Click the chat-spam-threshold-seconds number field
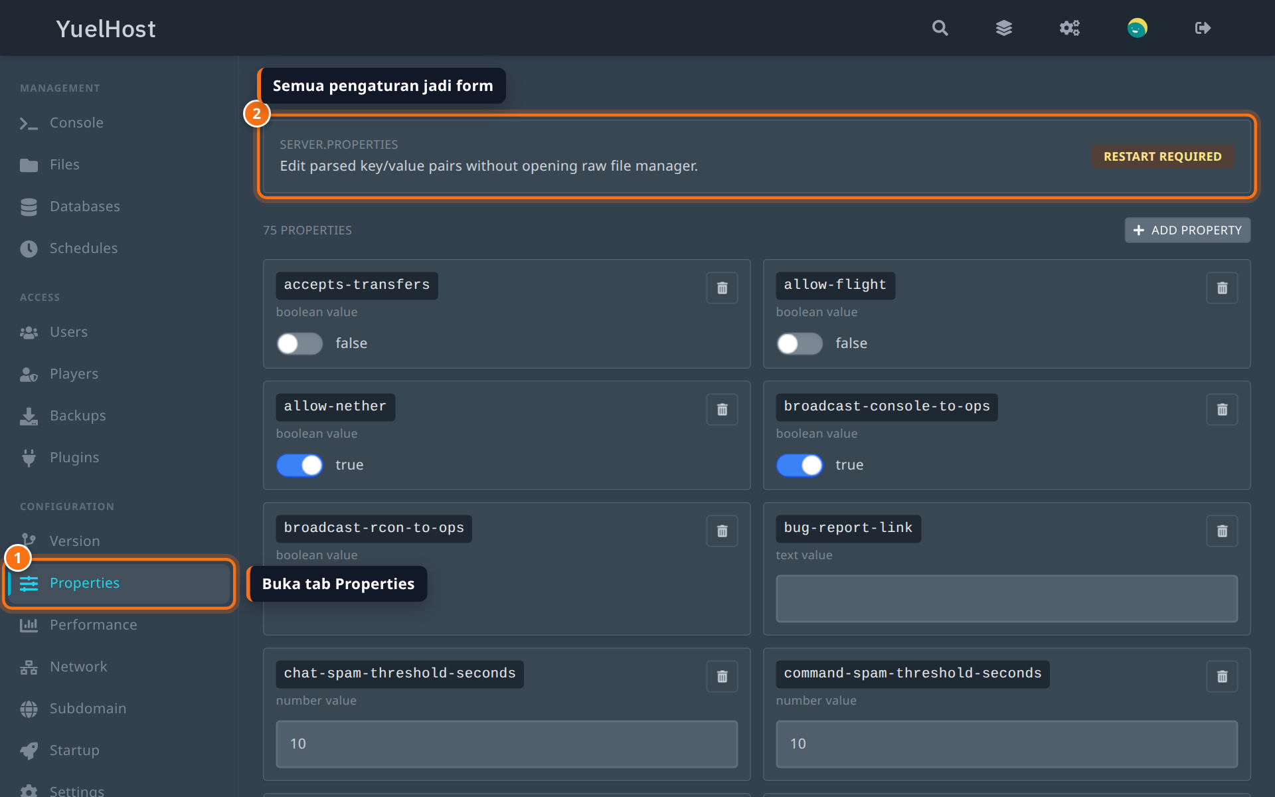 507,744
